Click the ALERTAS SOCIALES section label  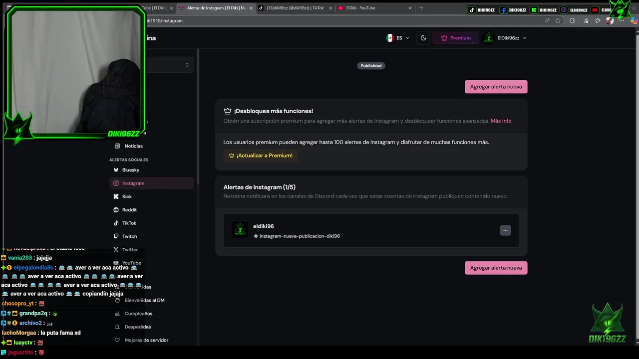[129, 160]
